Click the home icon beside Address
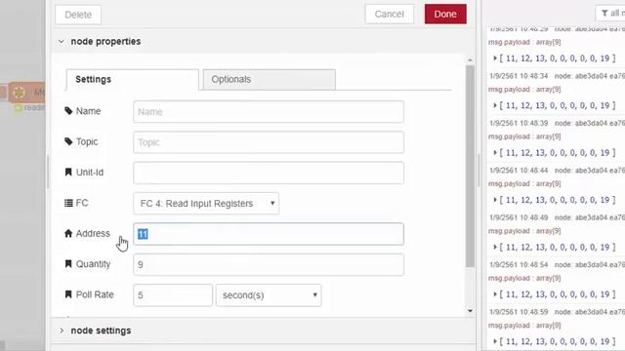The image size is (625, 351). pos(68,233)
